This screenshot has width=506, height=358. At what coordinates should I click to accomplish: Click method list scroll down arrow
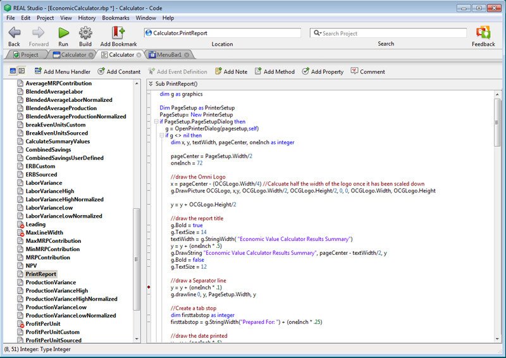coord(137,339)
